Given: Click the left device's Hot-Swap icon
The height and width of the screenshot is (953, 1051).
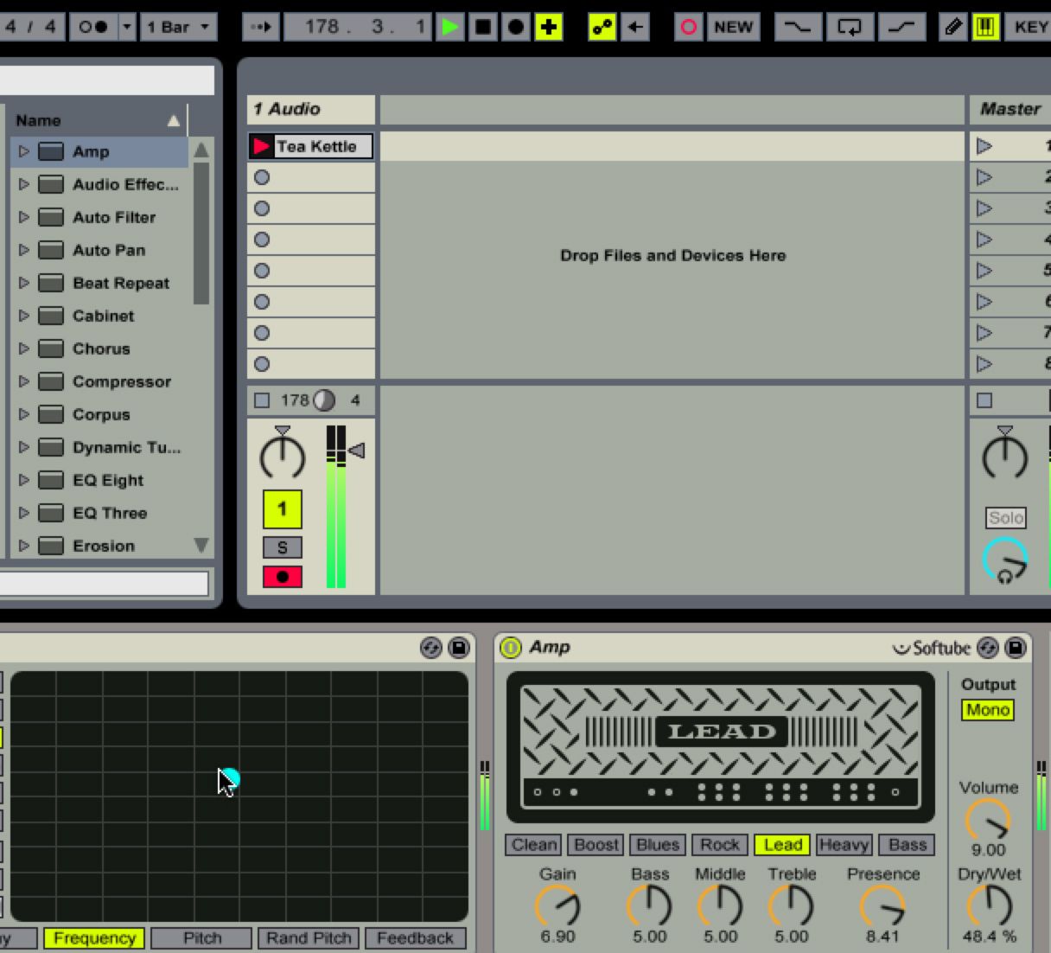Looking at the screenshot, I should click(x=430, y=648).
